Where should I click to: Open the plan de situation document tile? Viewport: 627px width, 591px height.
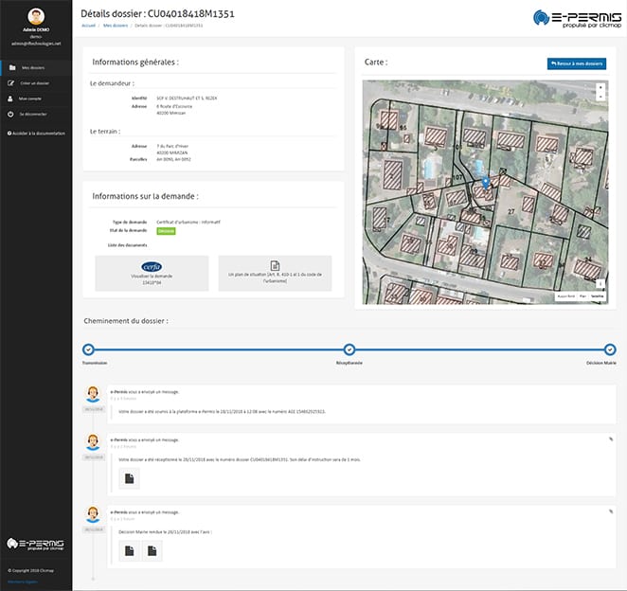pyautogui.click(x=275, y=273)
